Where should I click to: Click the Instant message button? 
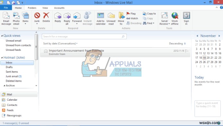click(88, 19)
